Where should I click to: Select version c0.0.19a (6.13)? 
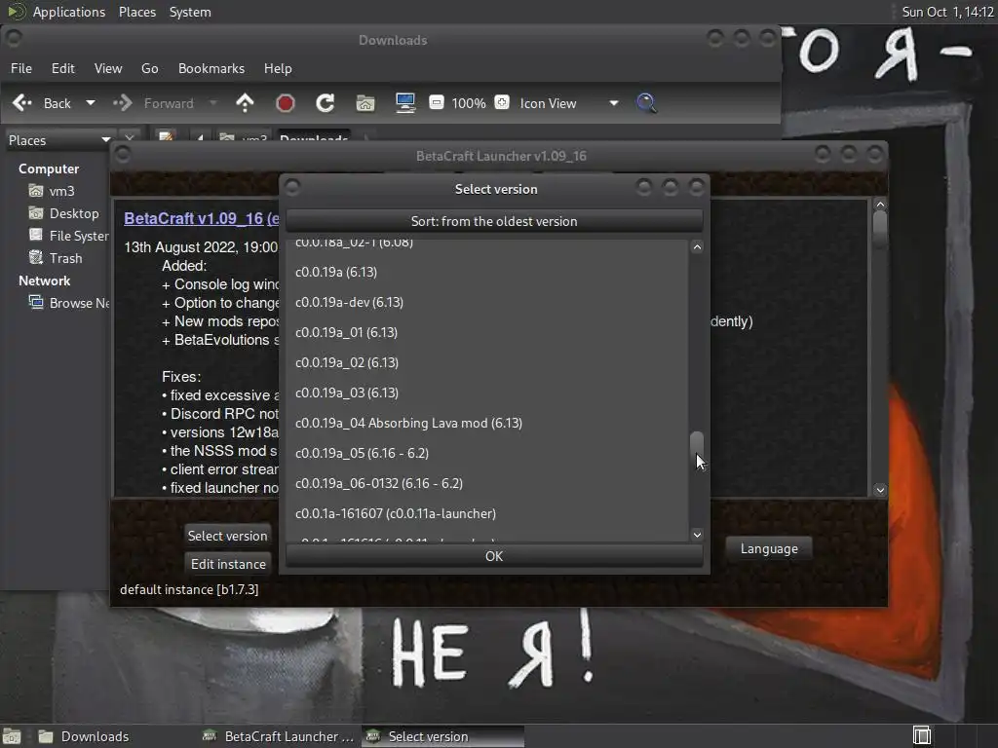pos(487,272)
